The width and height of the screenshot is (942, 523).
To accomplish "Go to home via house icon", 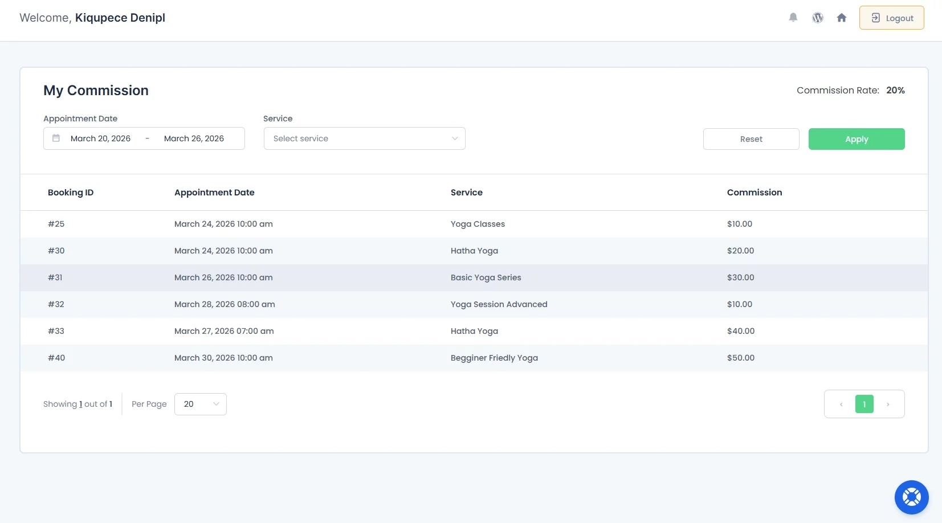I will (x=842, y=18).
